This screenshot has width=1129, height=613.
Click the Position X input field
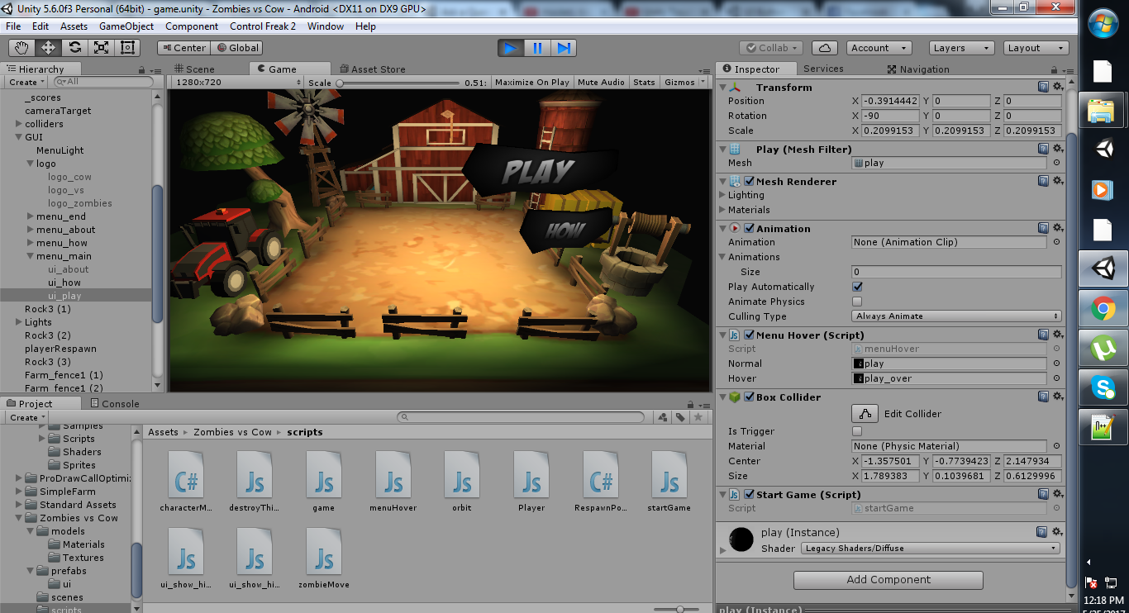click(x=891, y=101)
